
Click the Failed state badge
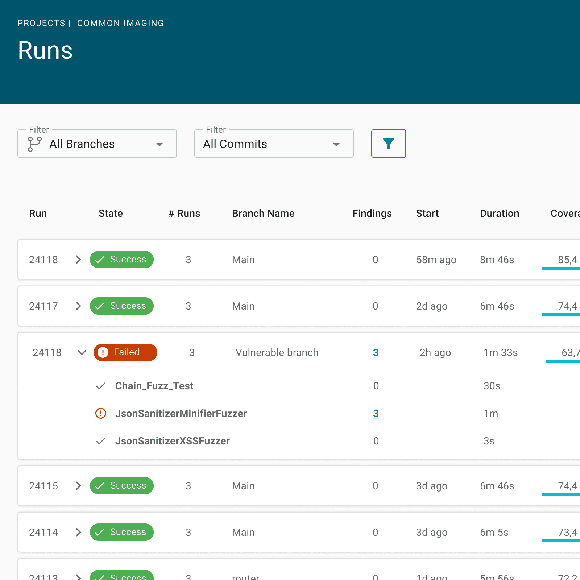(x=125, y=352)
